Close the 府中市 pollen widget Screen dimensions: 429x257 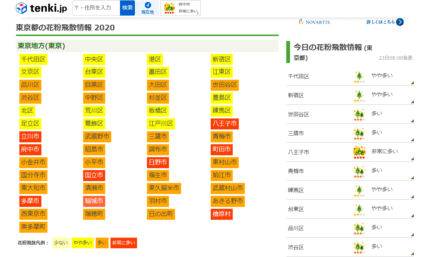198,13
